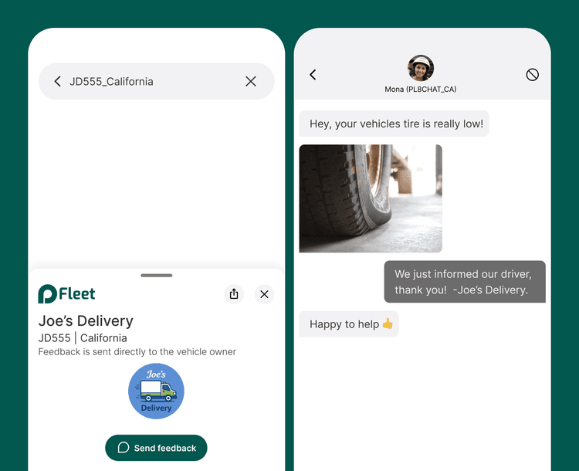Click the Fleet logo
Screen dimensions: 579x471
(x=67, y=294)
